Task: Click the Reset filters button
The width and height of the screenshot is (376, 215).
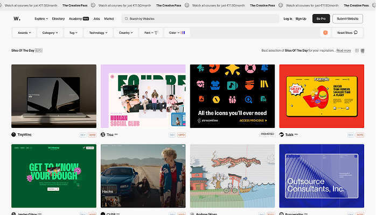Action: pyautogui.click(x=347, y=33)
